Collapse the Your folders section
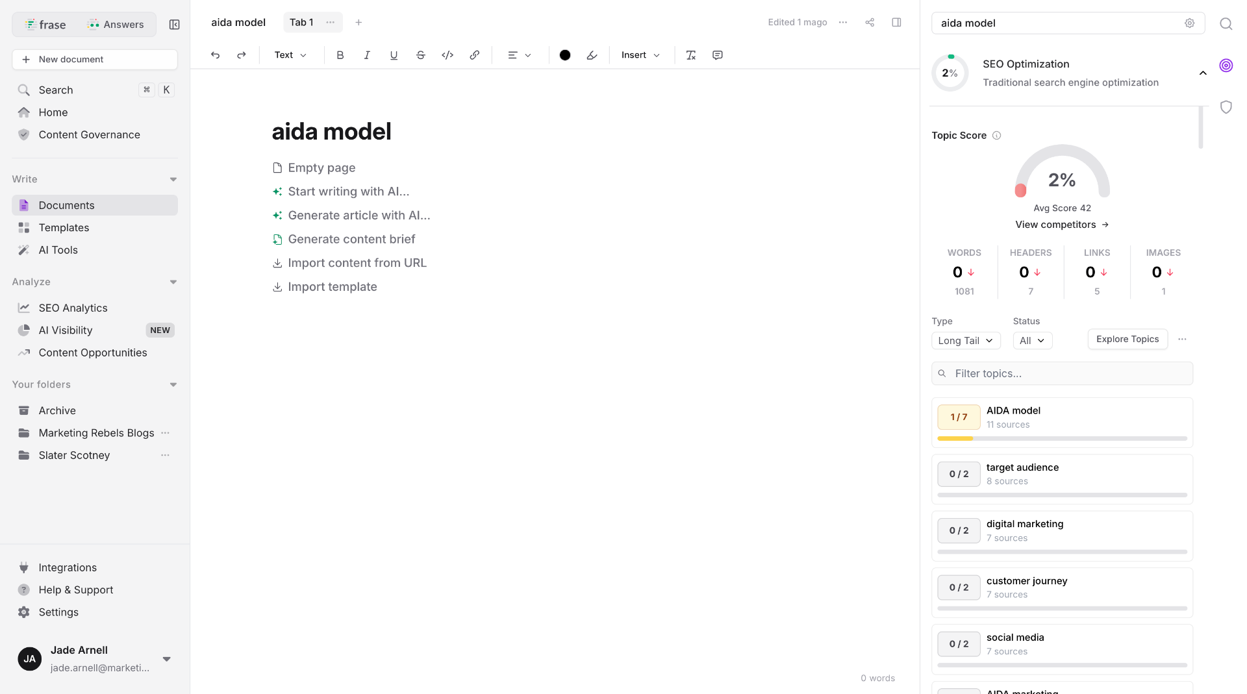1247x694 pixels. pyautogui.click(x=173, y=384)
